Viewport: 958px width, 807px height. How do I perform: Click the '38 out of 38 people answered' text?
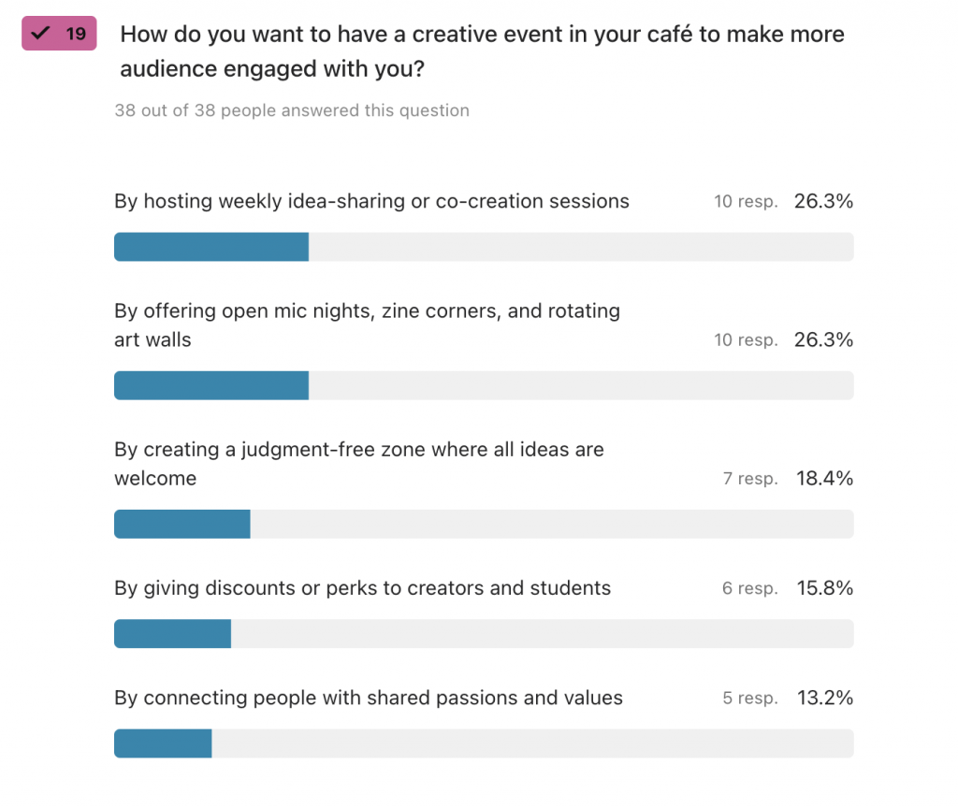pos(292,110)
